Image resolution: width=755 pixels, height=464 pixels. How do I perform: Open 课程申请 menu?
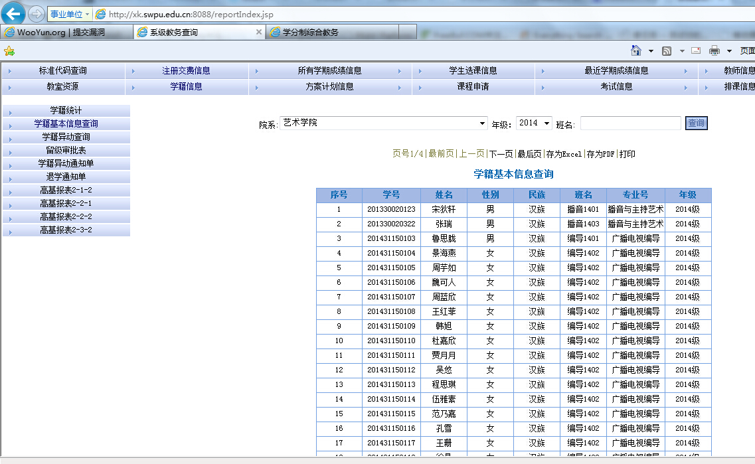(x=473, y=87)
